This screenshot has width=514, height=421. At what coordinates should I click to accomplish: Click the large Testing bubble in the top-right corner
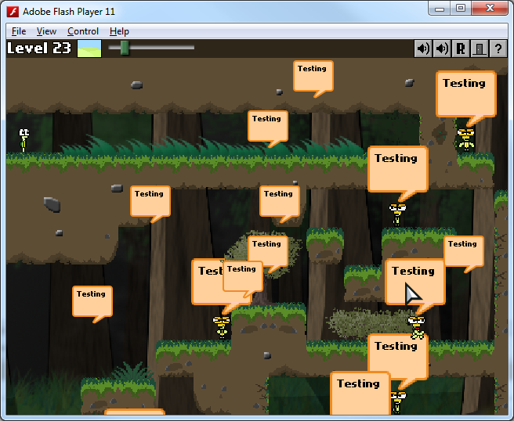(465, 92)
